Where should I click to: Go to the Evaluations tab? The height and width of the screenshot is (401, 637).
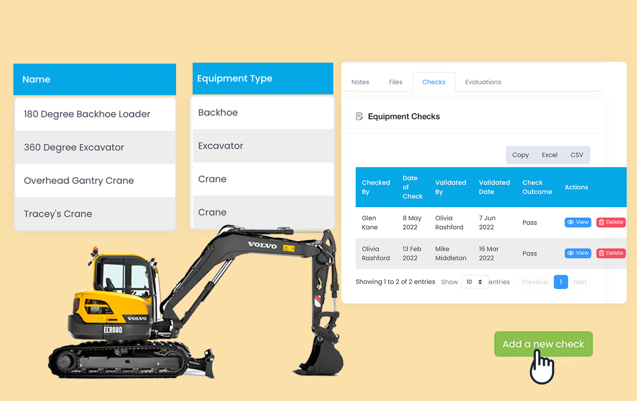(483, 82)
